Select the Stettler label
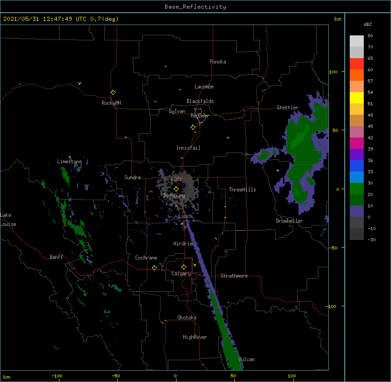This screenshot has width=391, height=382. (288, 108)
